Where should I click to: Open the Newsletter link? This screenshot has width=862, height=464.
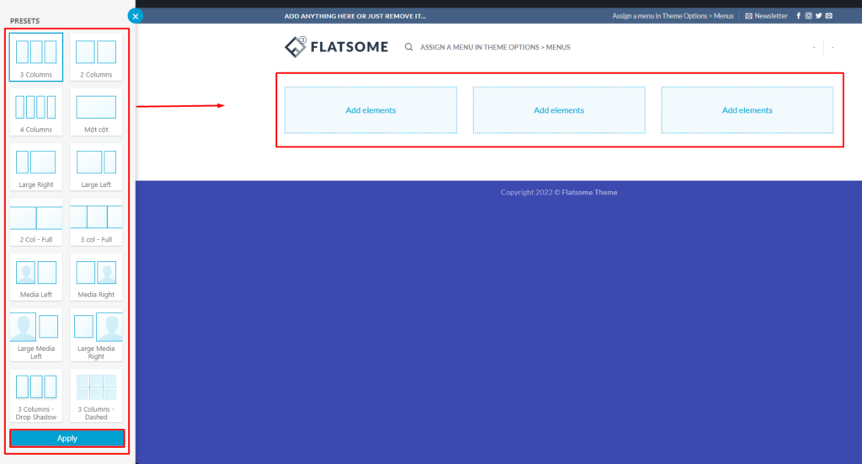tap(766, 15)
